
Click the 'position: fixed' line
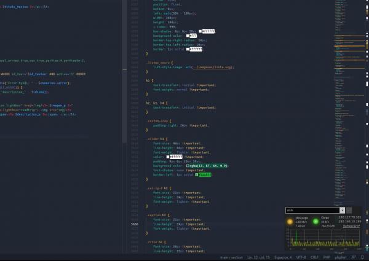[167, 4]
